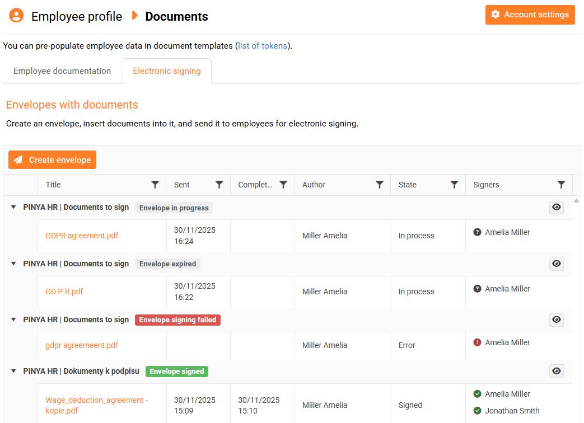Open the Sent column filter

[x=219, y=185]
